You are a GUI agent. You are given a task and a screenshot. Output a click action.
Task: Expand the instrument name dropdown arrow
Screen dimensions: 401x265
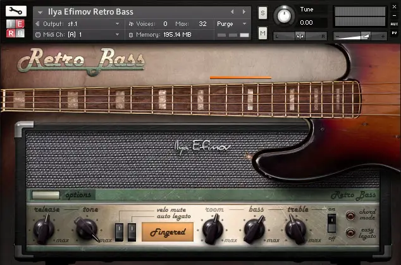(40, 12)
